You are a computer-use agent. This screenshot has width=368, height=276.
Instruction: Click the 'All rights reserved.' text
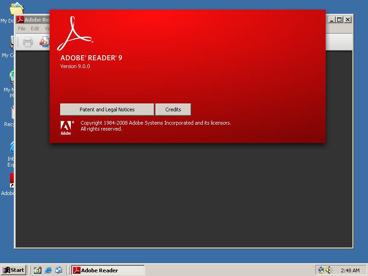coord(101,129)
